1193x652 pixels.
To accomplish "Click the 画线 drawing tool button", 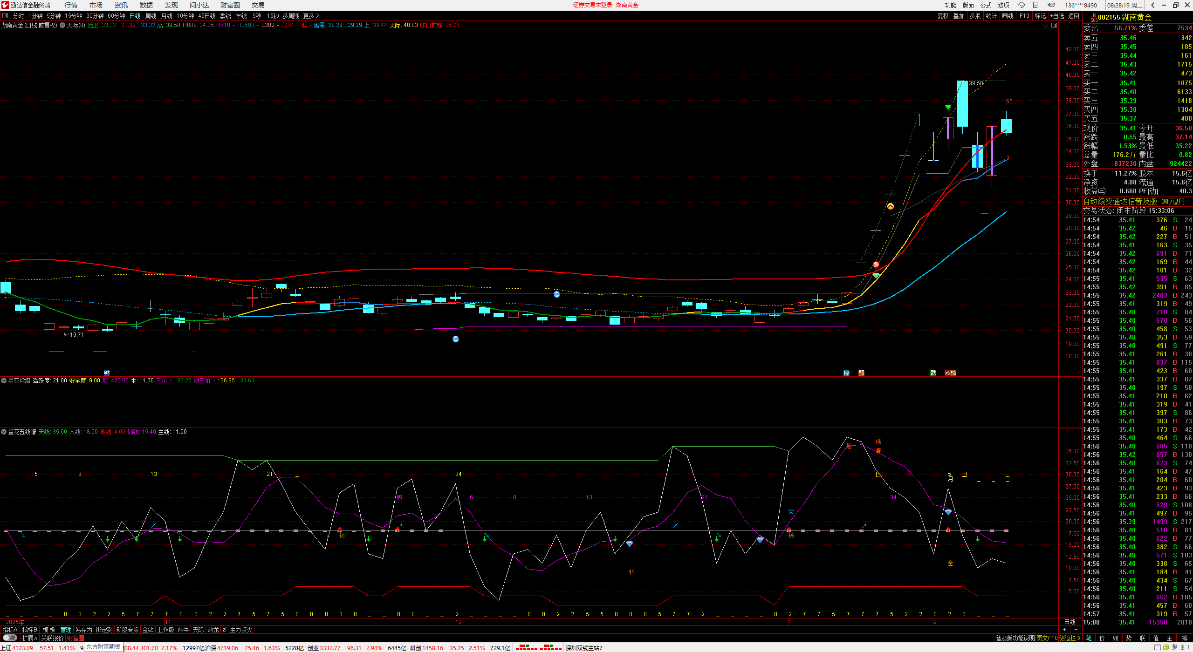I will click(x=1008, y=16).
